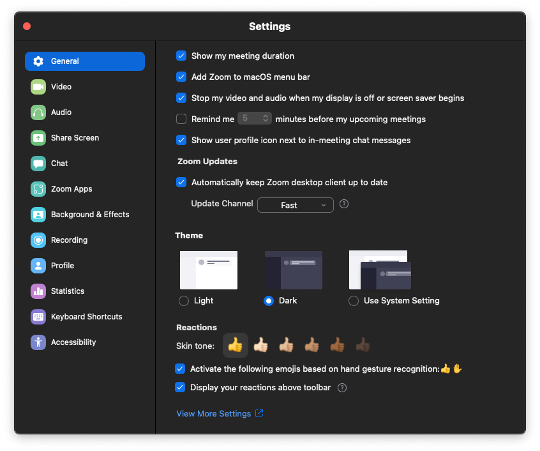This screenshot has width=540, height=451.
Task: Choose the light skin tone thumbs-up
Action: point(260,345)
